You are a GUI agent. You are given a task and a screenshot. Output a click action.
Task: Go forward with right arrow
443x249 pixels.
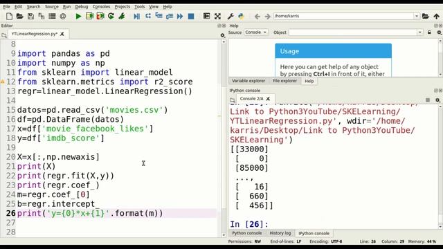pyautogui.click(x=267, y=17)
